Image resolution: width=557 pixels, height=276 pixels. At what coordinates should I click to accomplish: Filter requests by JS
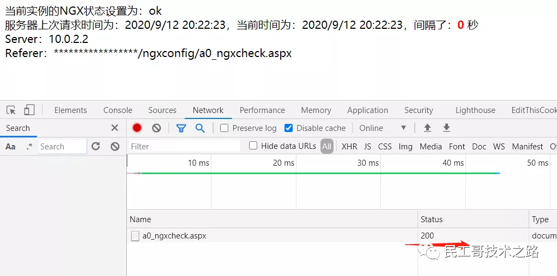click(x=367, y=146)
